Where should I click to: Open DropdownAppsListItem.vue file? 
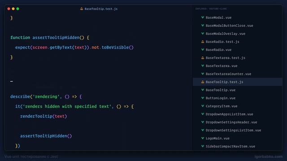tap(229, 114)
